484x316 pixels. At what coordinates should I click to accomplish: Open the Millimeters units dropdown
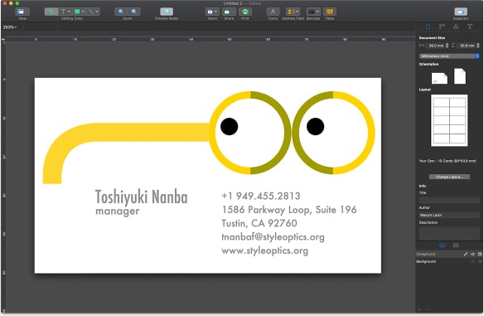[x=449, y=56]
